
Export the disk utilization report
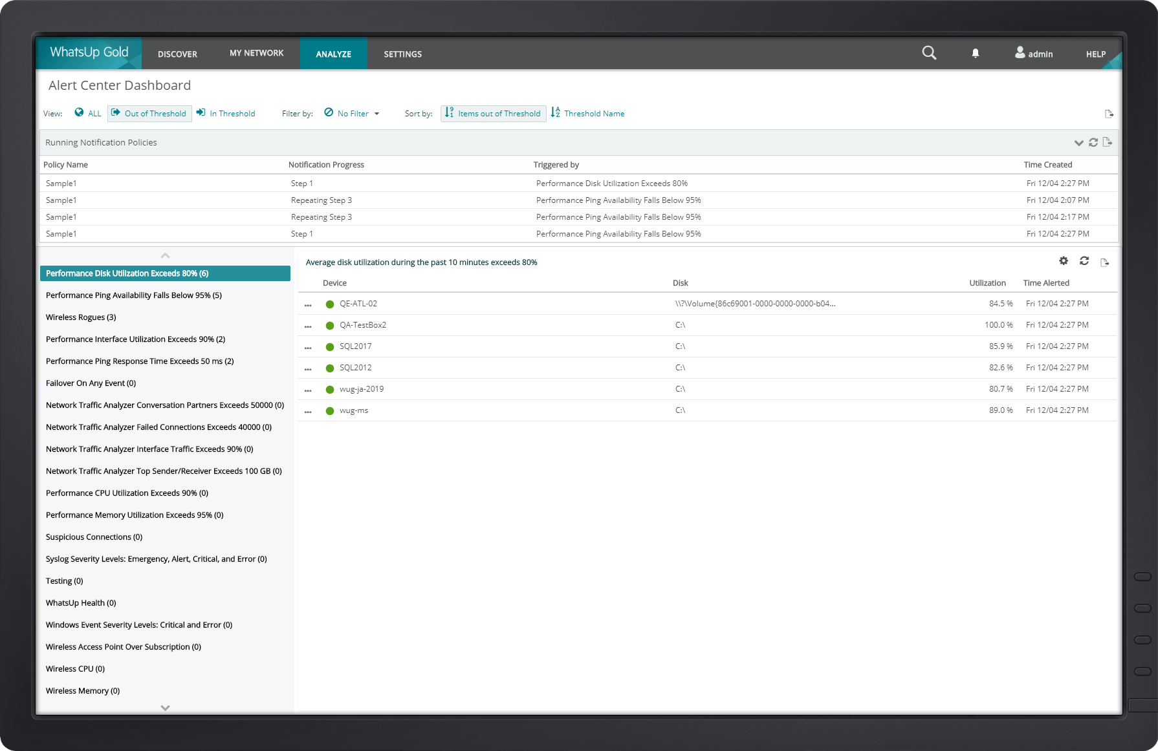[x=1106, y=261]
